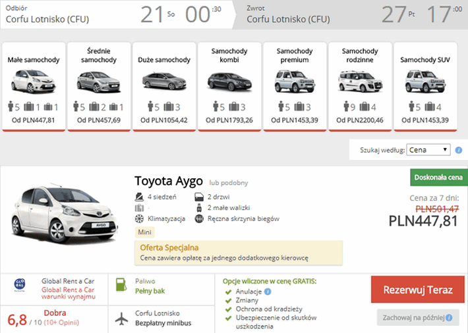Click the Toyota Aygo car image
Screen dimensions: 468x333
[x=65, y=215]
